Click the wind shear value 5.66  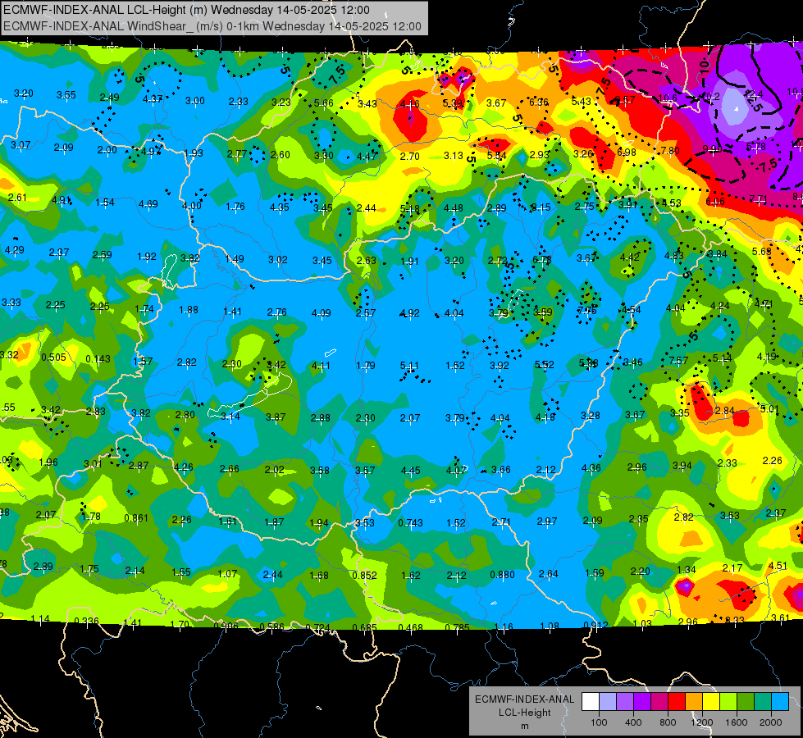coord(324,103)
